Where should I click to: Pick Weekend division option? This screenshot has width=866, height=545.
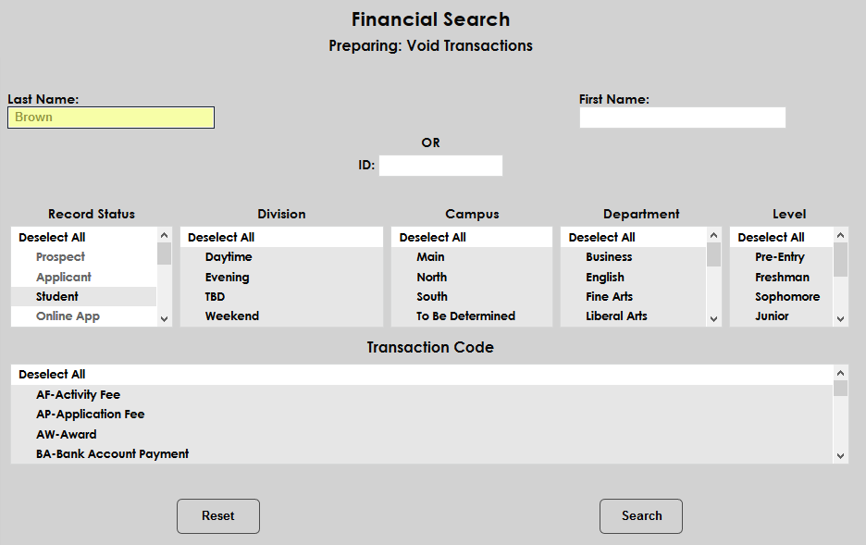(x=232, y=316)
